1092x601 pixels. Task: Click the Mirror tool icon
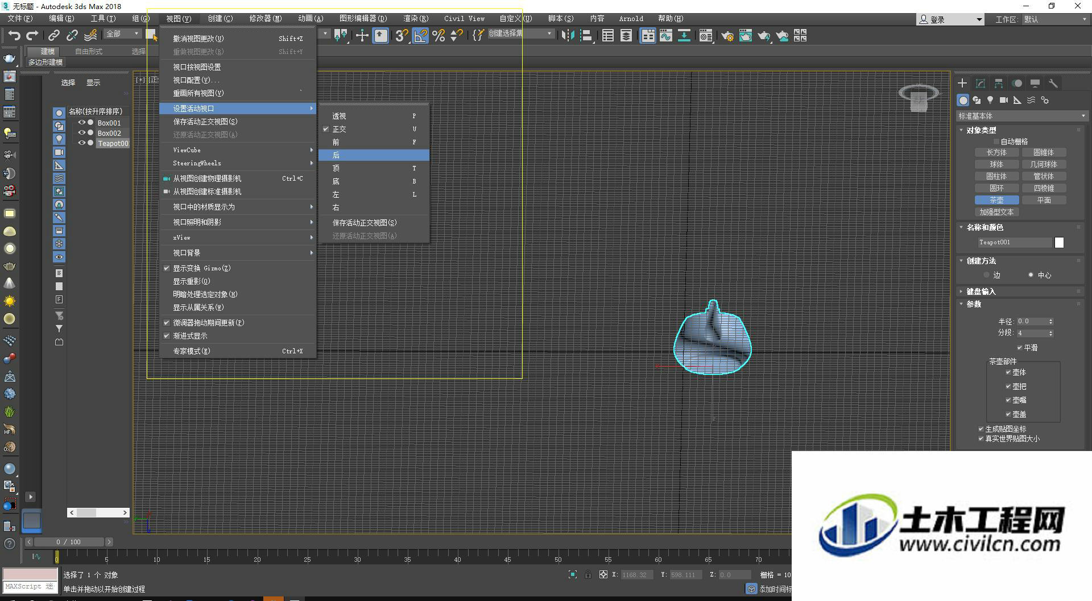pyautogui.click(x=567, y=36)
